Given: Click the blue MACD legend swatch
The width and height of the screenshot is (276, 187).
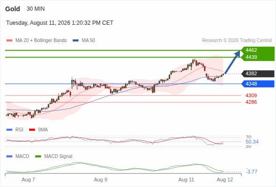Looking at the screenshot, I should click(9, 156).
